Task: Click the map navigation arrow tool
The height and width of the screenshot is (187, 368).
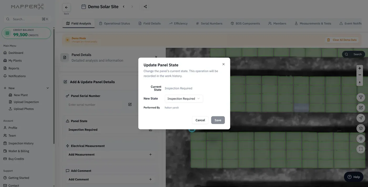Action: (x=361, y=118)
